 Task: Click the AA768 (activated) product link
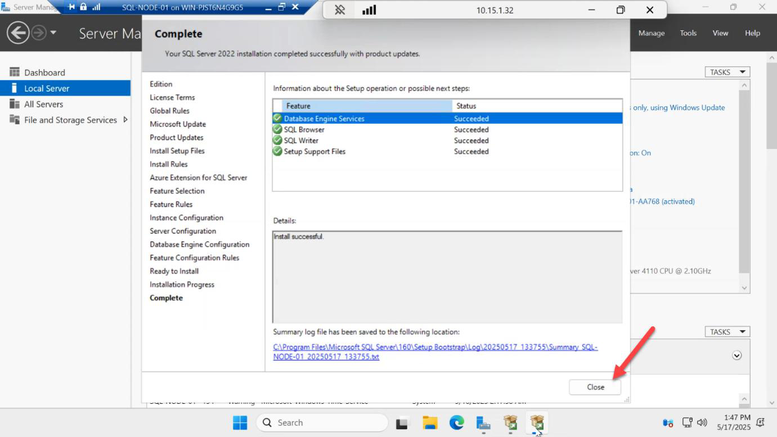coord(663,201)
